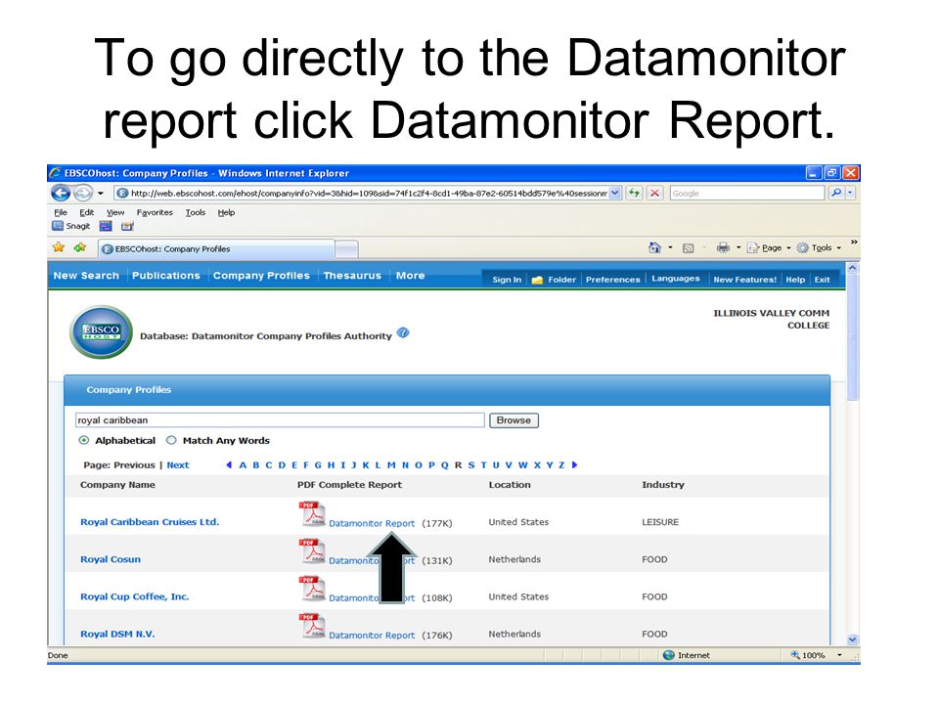Click the left arrow before letter A
939x704 pixels.
point(229,465)
